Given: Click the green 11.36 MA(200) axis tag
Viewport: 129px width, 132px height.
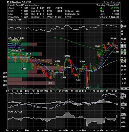Looking at the screenshot, I should tap(123, 52).
